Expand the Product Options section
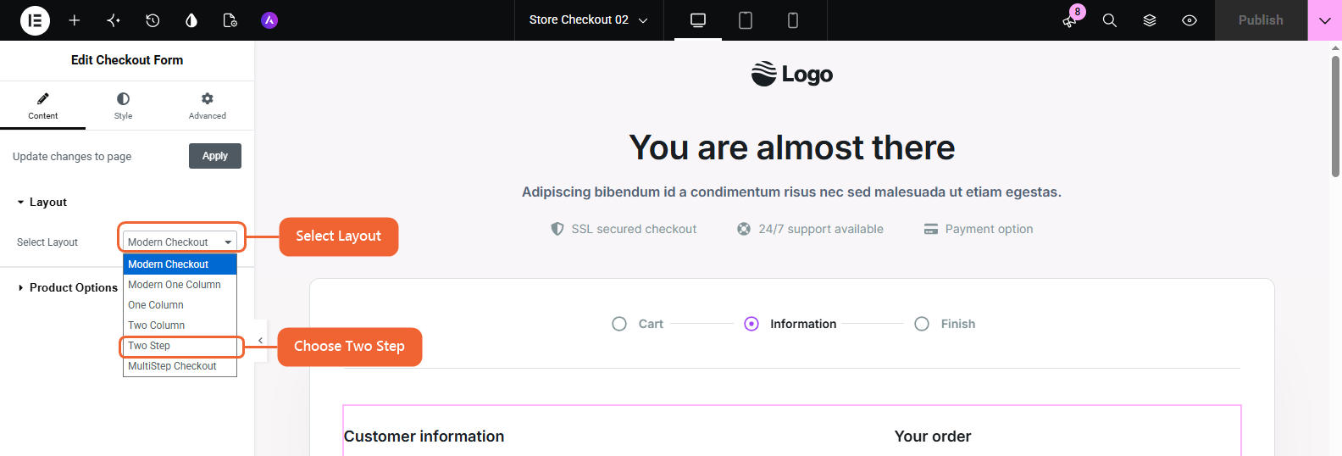The width and height of the screenshot is (1342, 456). [x=68, y=288]
